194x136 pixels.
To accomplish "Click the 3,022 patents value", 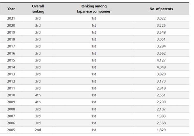I will [x=161, y=18].
